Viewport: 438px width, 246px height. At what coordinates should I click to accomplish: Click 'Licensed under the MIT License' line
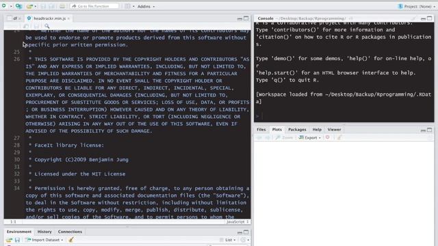click(80, 174)
